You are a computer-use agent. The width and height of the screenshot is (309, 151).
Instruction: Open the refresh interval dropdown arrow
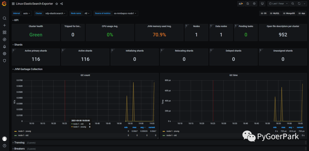coord(305,3)
